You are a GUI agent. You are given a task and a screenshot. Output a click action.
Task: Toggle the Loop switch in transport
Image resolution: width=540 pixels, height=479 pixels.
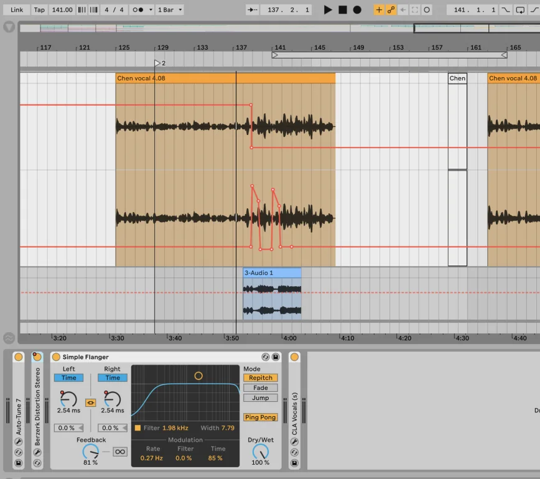point(520,10)
